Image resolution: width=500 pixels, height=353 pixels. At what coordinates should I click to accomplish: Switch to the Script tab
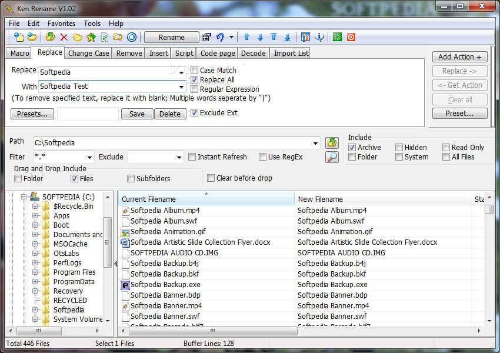pos(184,54)
